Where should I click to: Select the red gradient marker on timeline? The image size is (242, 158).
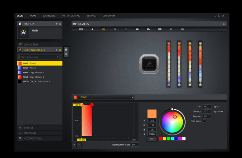point(92,105)
